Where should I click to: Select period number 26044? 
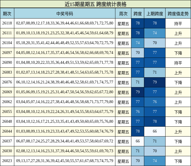(7, 131)
